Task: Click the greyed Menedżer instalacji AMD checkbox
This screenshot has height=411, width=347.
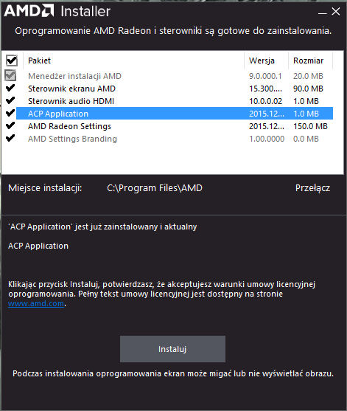Action: pos(10,76)
